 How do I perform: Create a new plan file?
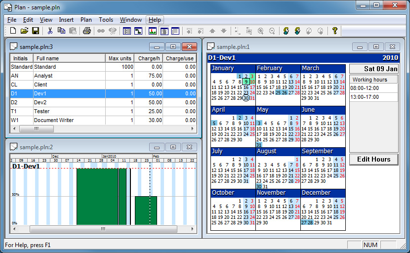[13, 31]
